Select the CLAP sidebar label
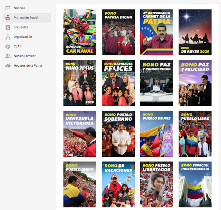This screenshot has width=221, height=210. point(18,46)
